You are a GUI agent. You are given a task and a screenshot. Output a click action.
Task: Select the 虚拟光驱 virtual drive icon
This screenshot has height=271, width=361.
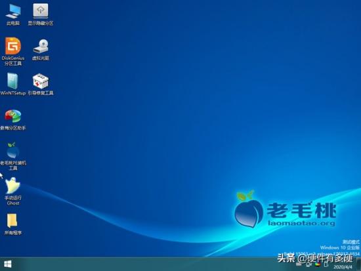pyautogui.click(x=41, y=49)
